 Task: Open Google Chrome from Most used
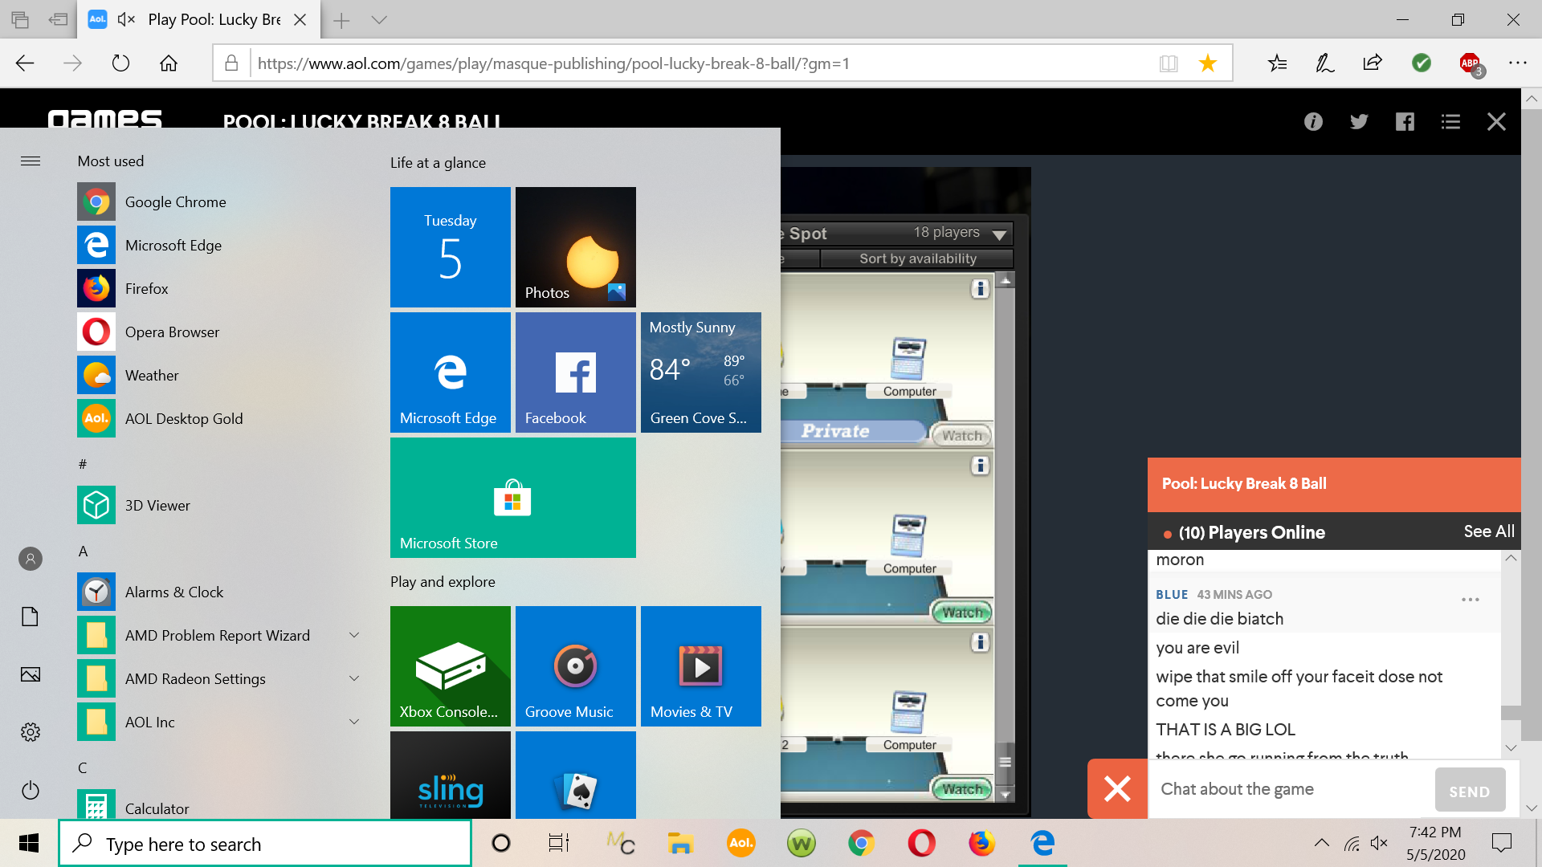tap(175, 201)
